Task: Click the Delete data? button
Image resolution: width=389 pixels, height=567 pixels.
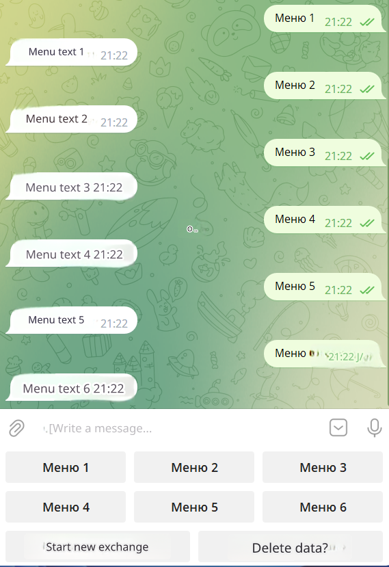Action: [291, 546]
